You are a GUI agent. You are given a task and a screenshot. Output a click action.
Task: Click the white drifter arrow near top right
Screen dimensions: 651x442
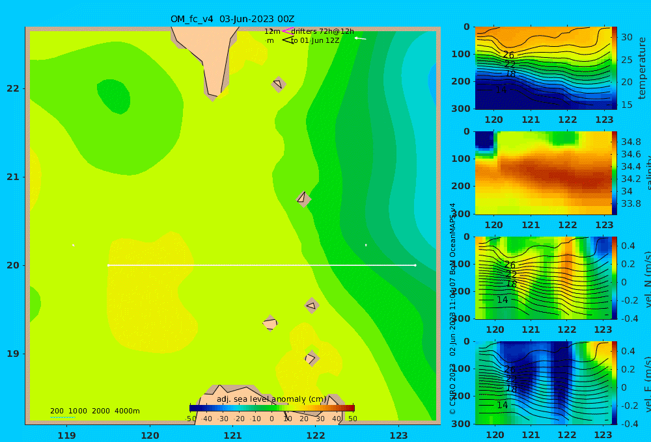[x=361, y=38]
